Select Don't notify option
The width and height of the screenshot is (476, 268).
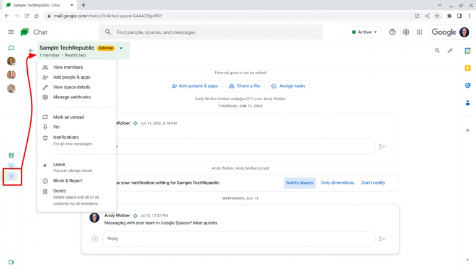(x=373, y=183)
